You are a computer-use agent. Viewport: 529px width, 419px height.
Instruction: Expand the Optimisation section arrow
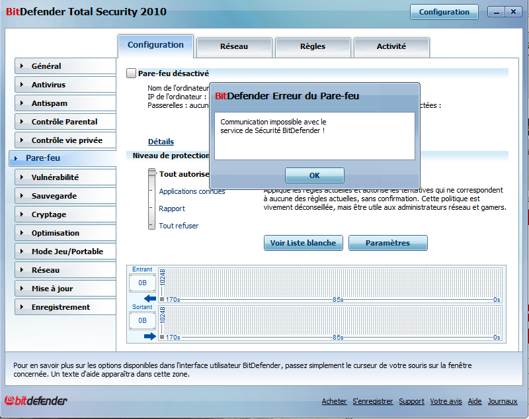(22, 233)
